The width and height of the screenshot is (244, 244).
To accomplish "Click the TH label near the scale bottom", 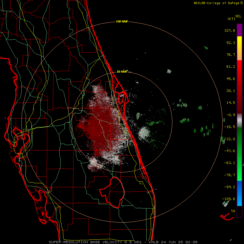I will [233, 211].
